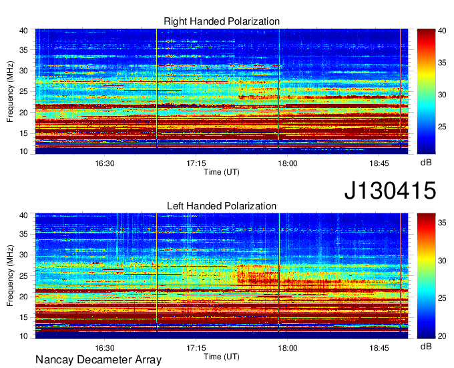Click the 18:00 tick label on bottom plot

point(288,348)
